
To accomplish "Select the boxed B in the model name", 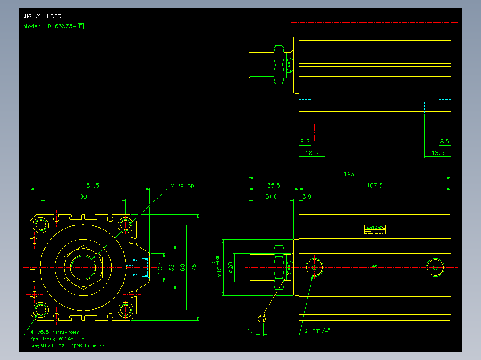I will (81, 26).
